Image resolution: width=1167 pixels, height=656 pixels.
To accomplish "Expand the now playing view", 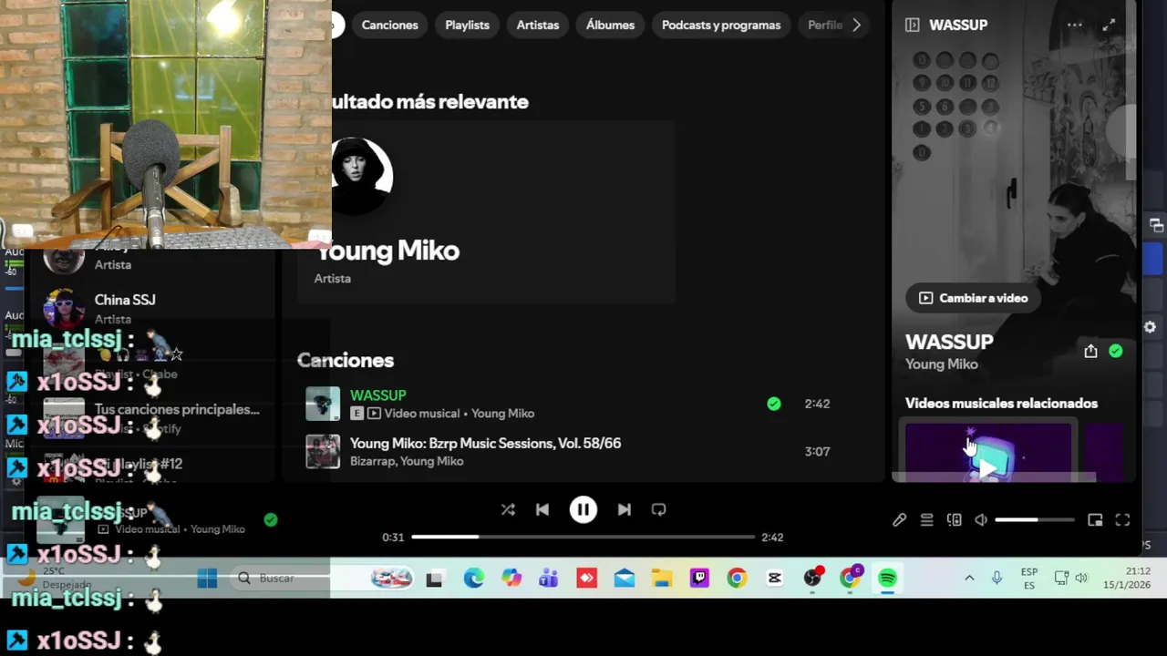I will coord(1109,25).
